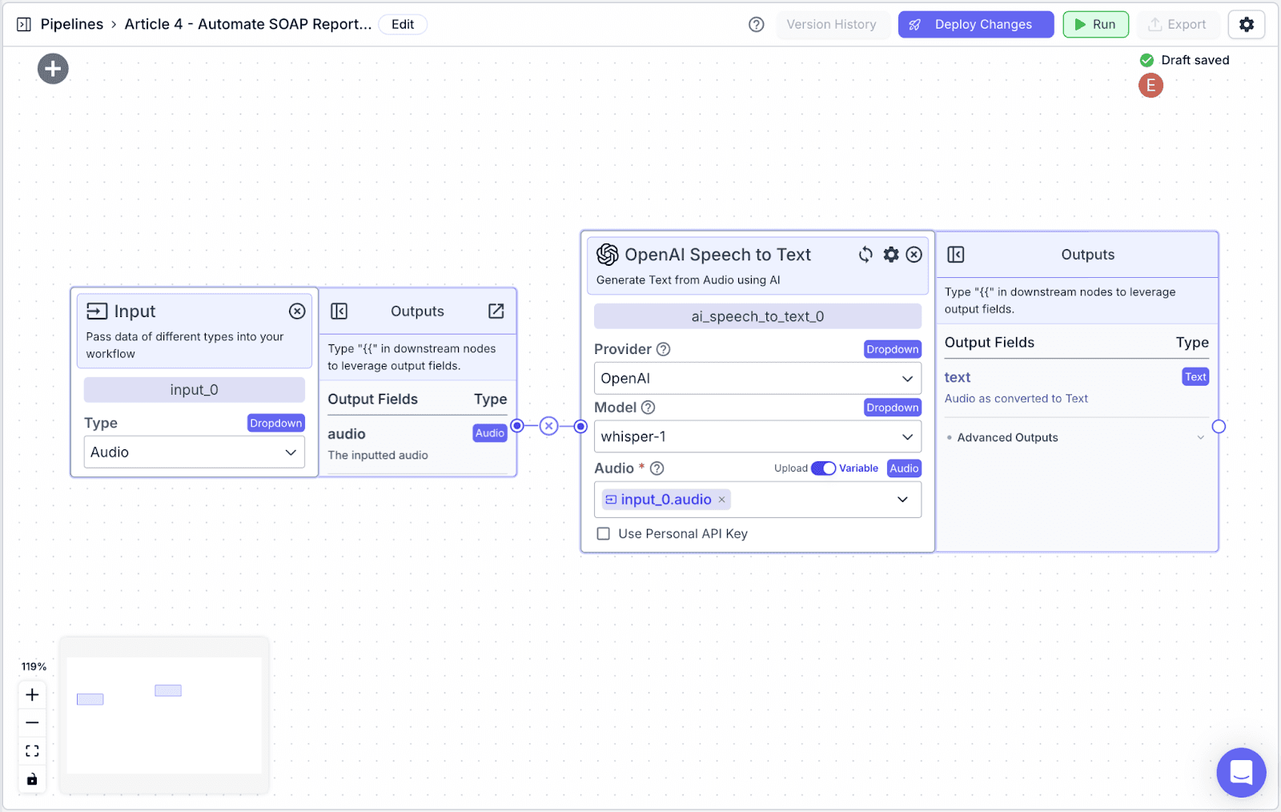Toggle the sidebar panel icon beside Pipelines
The height and width of the screenshot is (812, 1281).
click(x=24, y=24)
